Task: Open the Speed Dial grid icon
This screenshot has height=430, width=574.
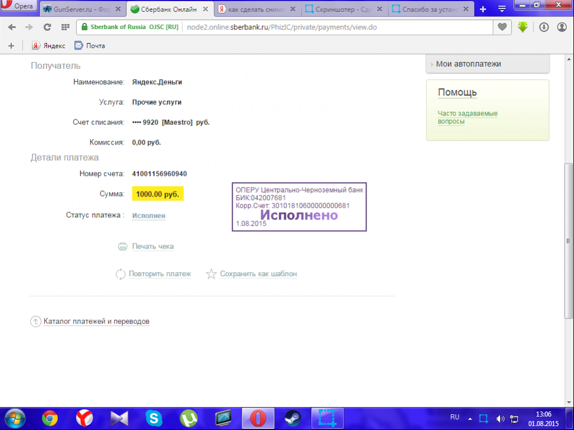Action: tap(65, 27)
